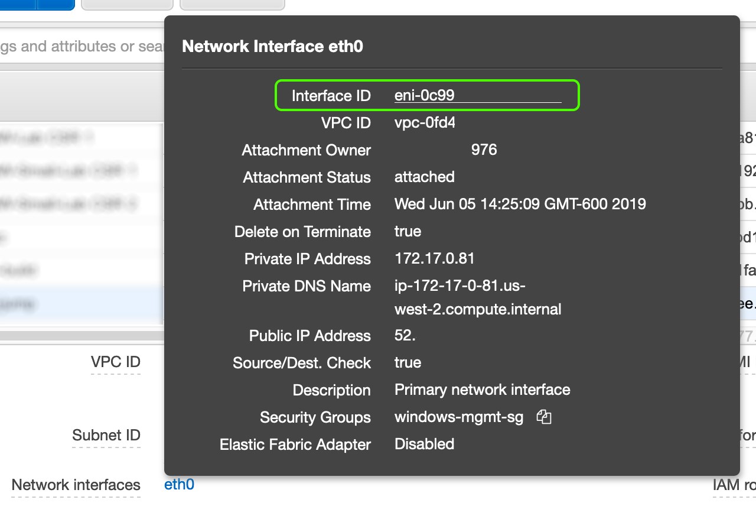
Task: Click the 'attached' attachment status value
Action: (425, 177)
